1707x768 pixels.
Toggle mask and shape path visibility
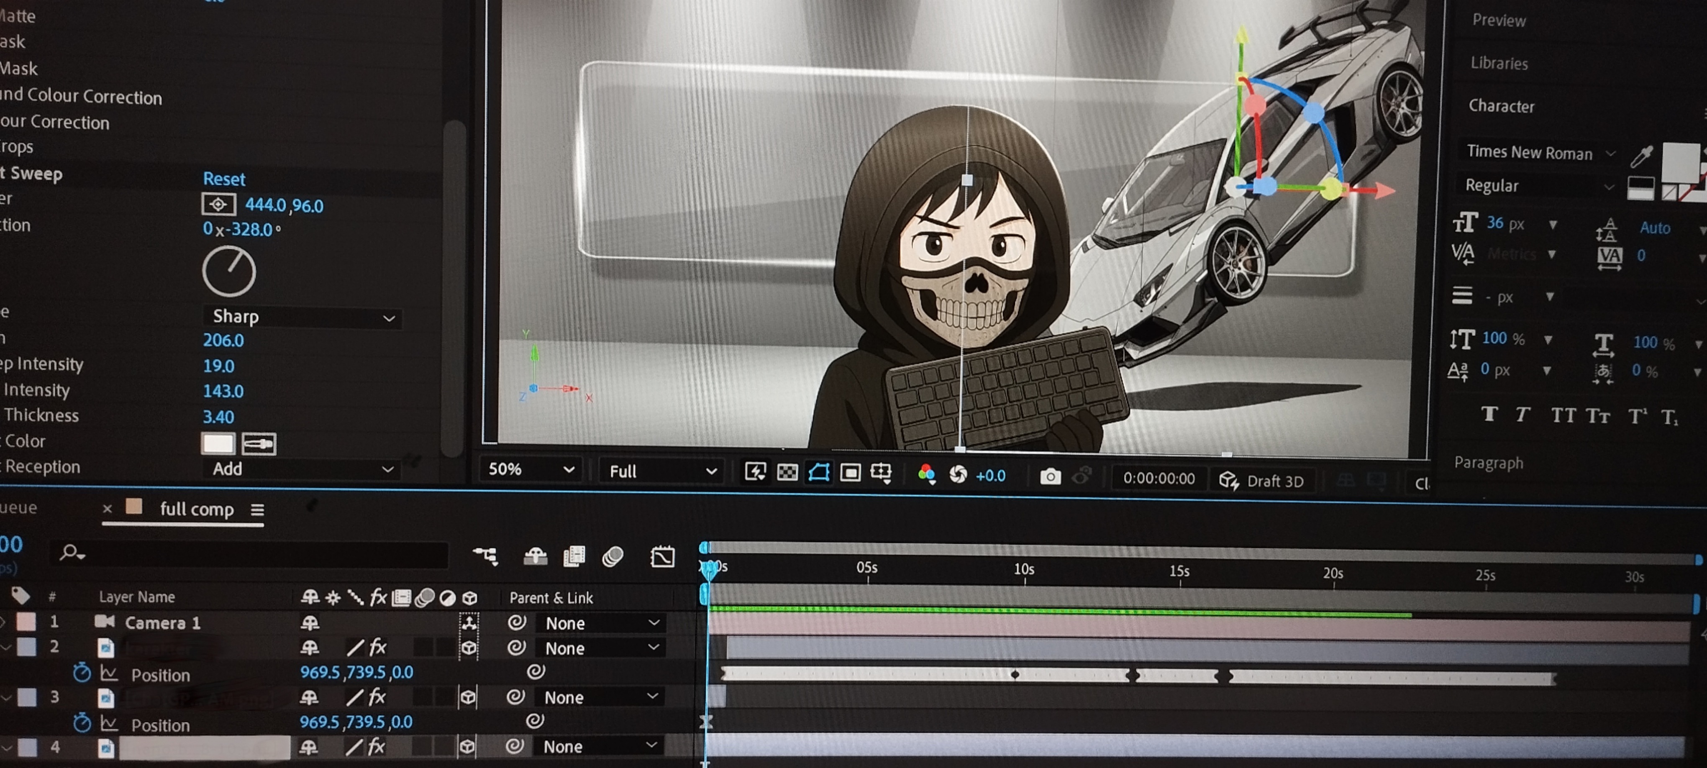click(819, 472)
